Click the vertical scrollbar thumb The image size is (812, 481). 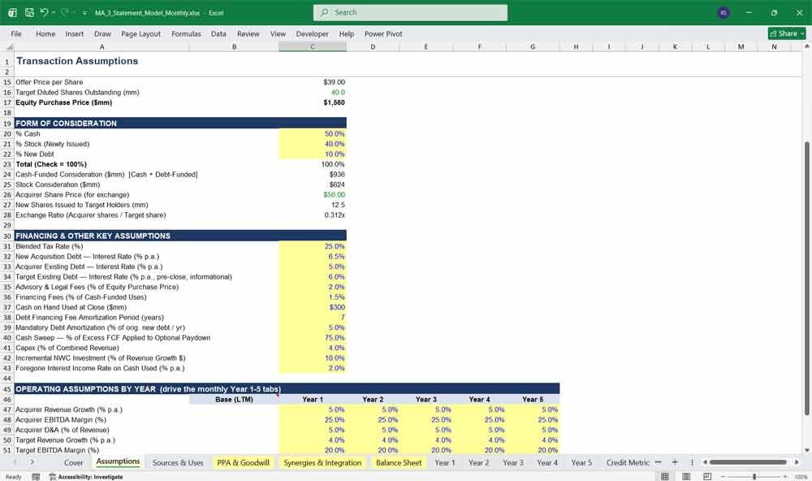point(806,278)
